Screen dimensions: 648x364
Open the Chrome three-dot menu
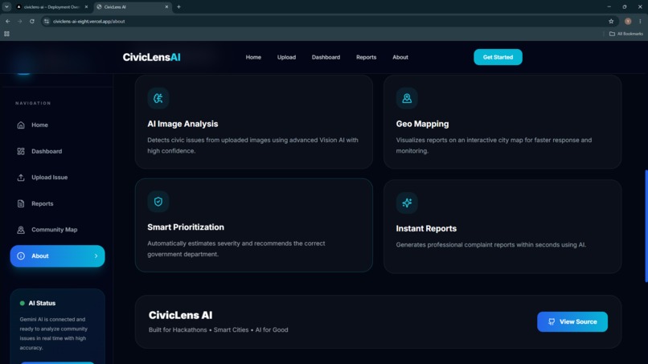coord(640,22)
